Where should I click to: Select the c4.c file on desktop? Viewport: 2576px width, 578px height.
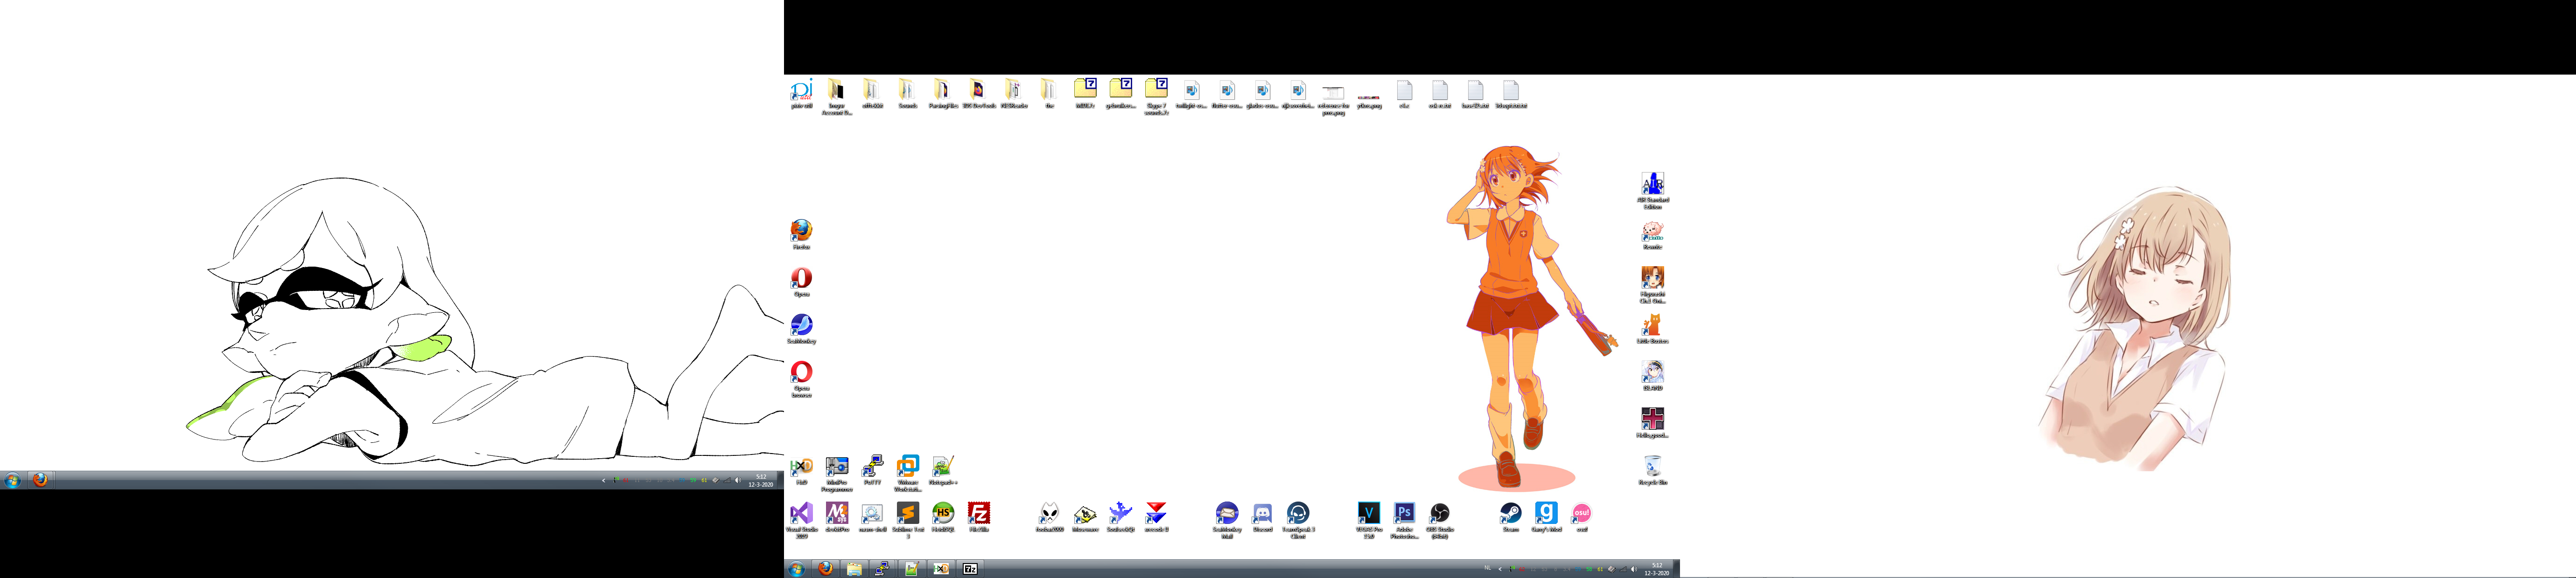(x=1404, y=94)
